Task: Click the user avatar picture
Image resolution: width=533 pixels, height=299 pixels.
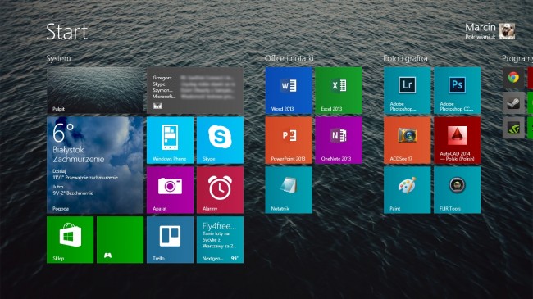Action: [507, 31]
